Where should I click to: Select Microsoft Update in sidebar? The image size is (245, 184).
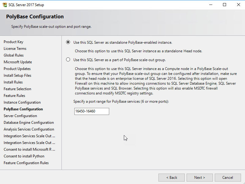tap(18, 62)
